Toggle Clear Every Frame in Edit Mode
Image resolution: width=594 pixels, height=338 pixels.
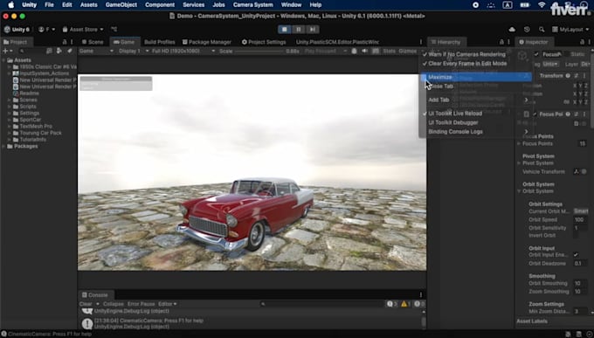(x=476, y=63)
